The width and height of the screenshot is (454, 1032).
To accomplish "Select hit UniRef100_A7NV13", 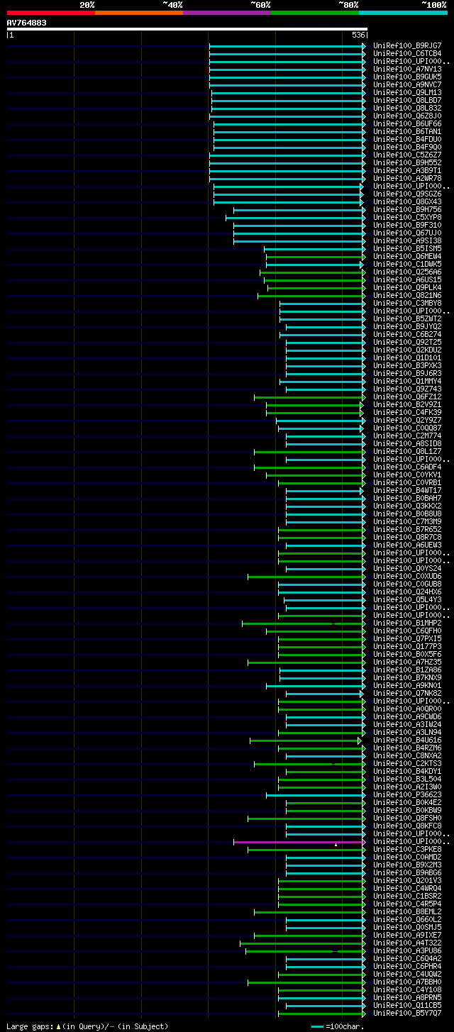I will (407, 69).
